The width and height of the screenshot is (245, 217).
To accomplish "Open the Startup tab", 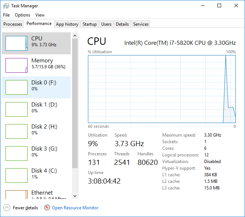I will (x=89, y=24).
